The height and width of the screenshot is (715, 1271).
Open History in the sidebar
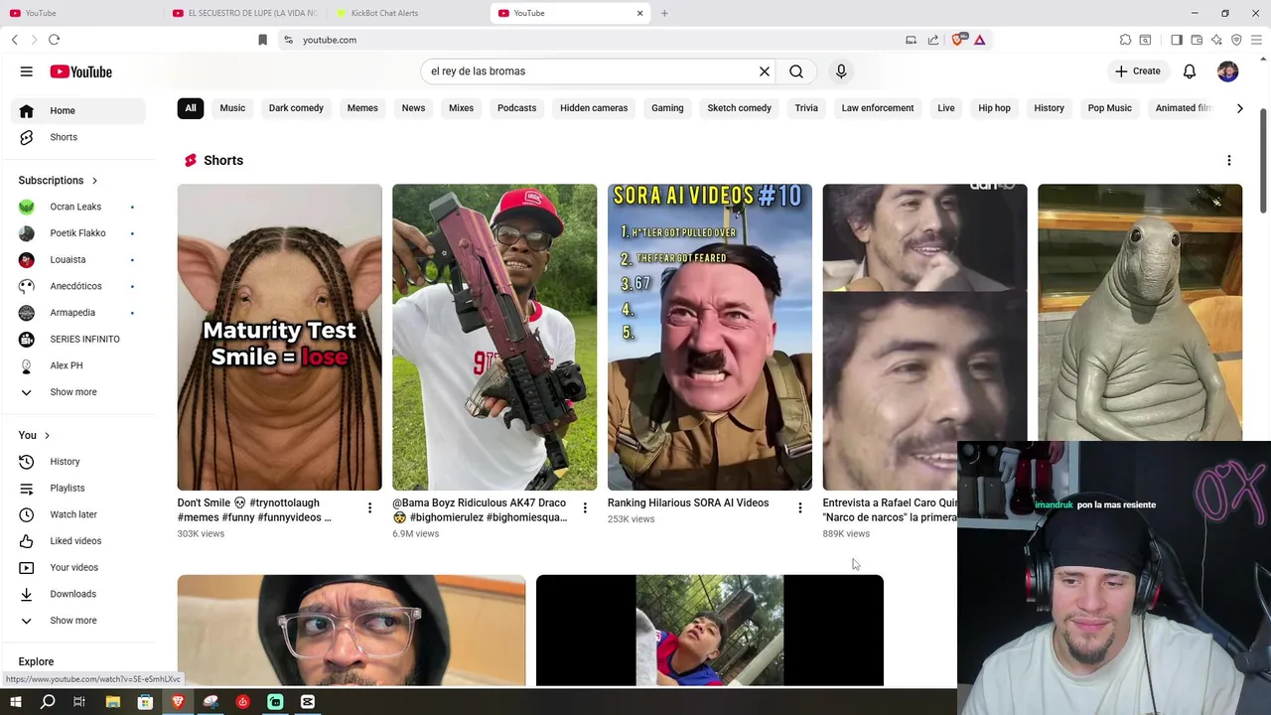(77, 462)
